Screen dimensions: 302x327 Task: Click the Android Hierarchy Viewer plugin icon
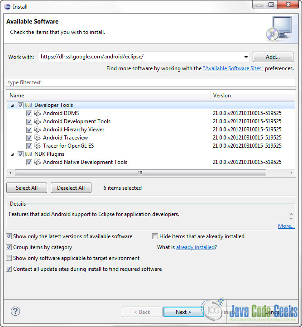[x=37, y=130]
